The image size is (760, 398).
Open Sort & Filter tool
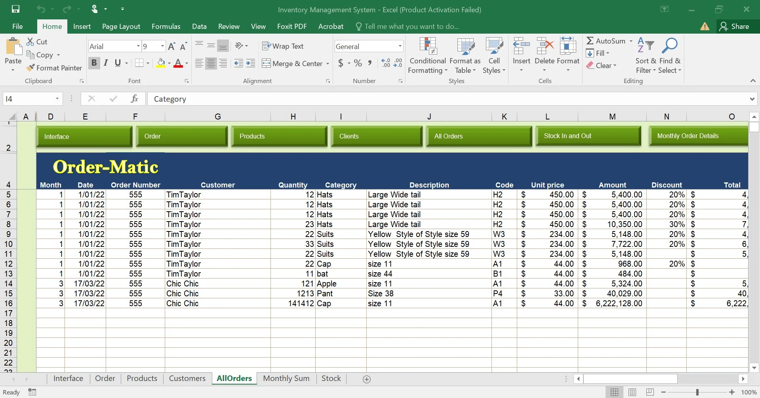[x=646, y=55]
